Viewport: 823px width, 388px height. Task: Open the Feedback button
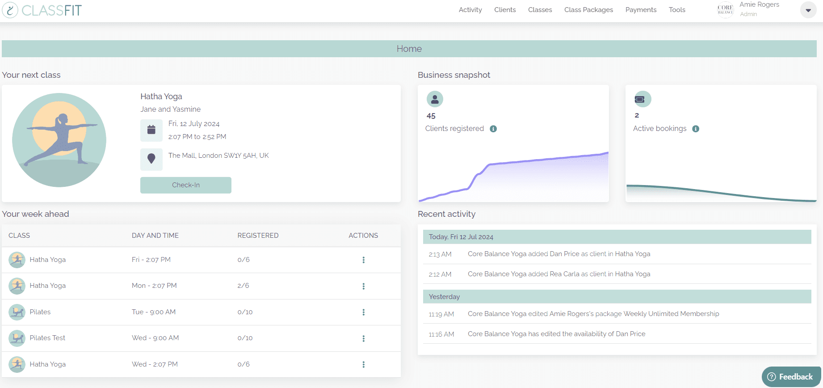tap(791, 377)
